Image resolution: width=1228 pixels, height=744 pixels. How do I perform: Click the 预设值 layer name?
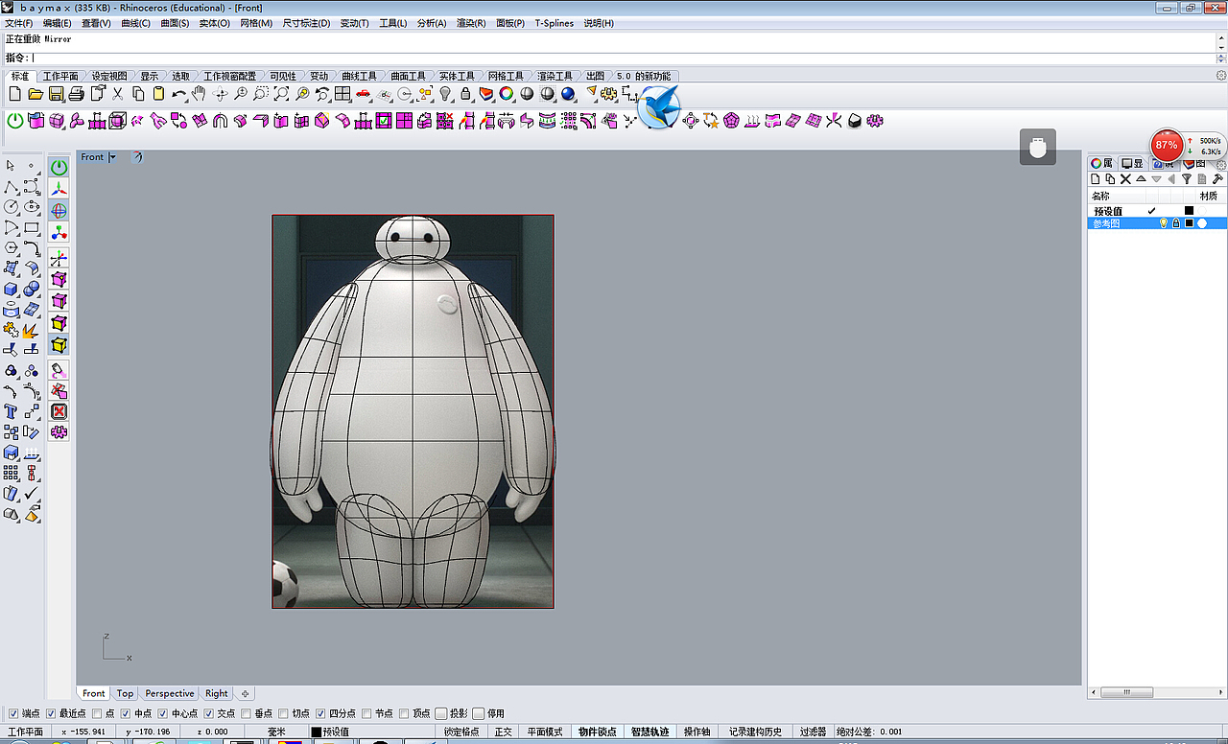pos(1108,211)
